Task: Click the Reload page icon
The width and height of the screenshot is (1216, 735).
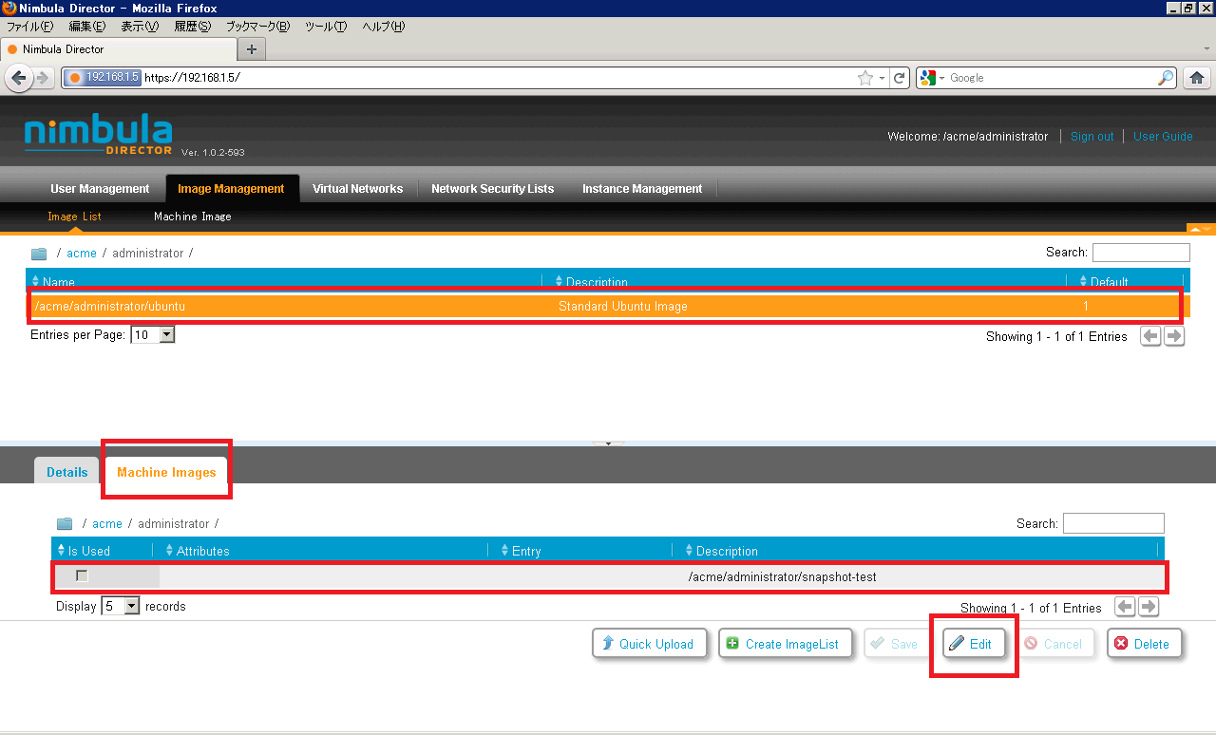Action: pyautogui.click(x=900, y=78)
